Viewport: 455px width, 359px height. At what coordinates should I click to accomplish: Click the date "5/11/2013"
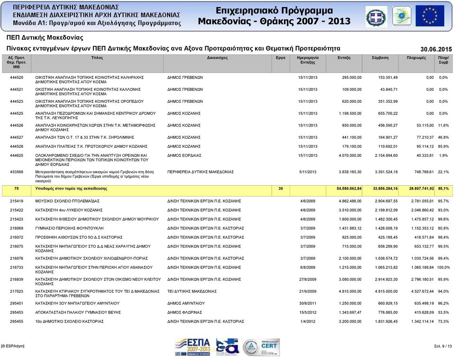point(308,172)
